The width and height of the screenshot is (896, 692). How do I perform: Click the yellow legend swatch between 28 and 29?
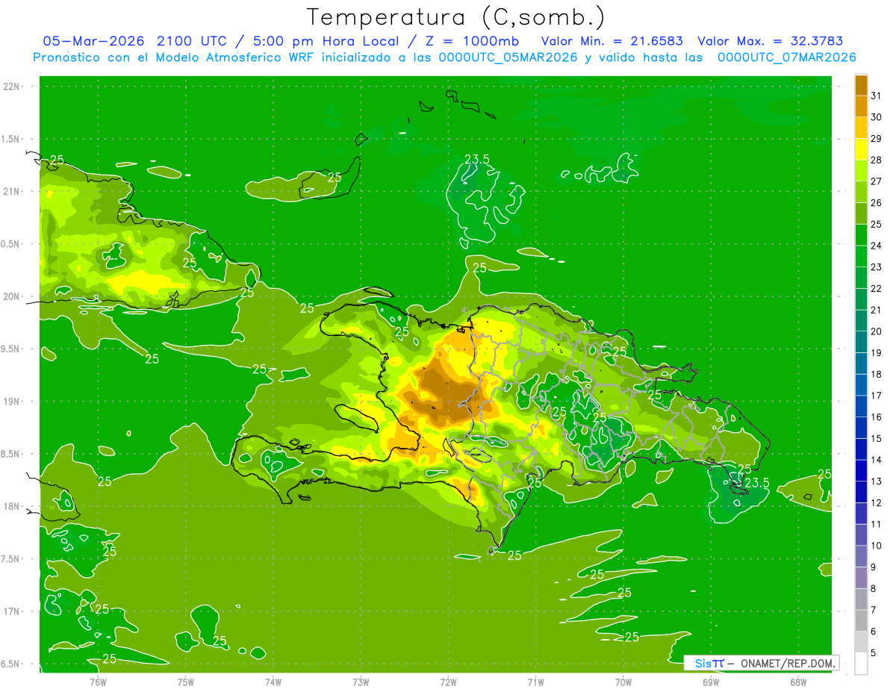coord(862,149)
